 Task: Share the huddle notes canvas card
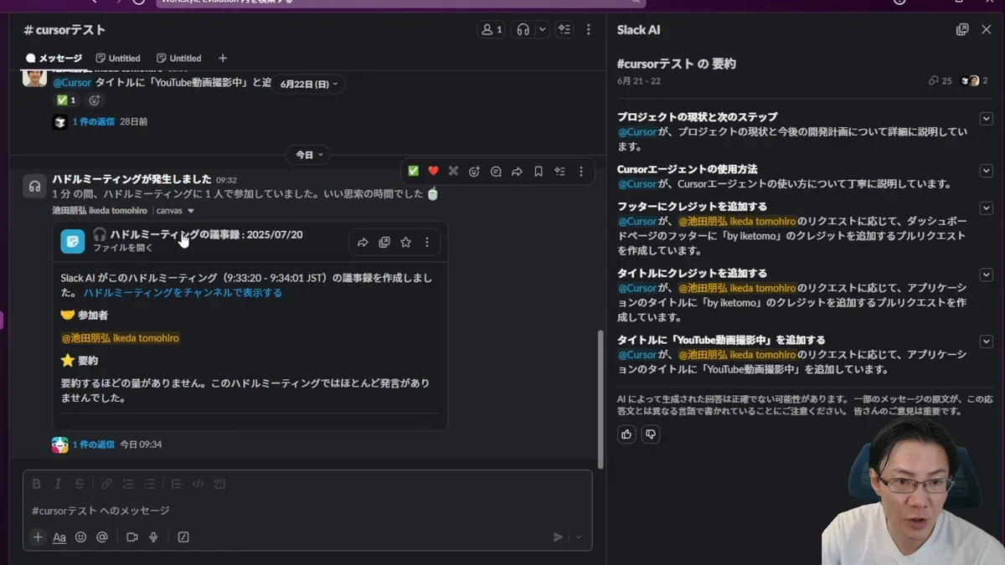pyautogui.click(x=363, y=242)
